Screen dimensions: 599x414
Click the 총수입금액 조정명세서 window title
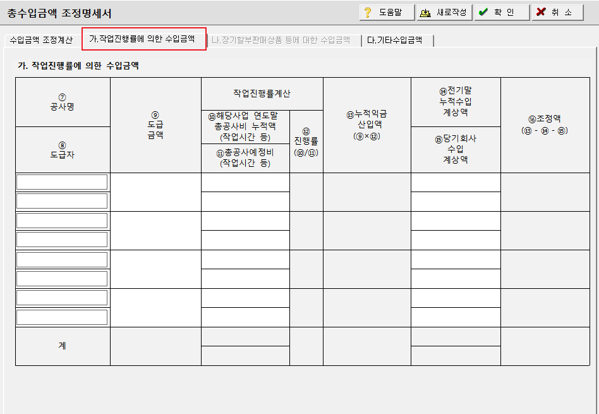(x=59, y=14)
